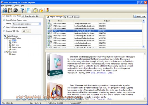Click the Sent Items folder icon

tap(10, 45)
